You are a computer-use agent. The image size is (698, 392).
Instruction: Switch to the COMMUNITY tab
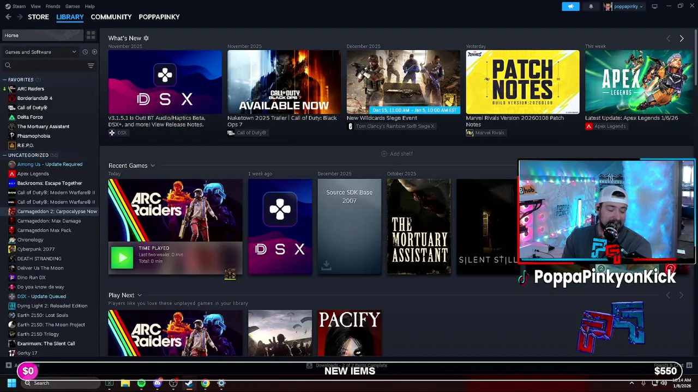(x=111, y=17)
